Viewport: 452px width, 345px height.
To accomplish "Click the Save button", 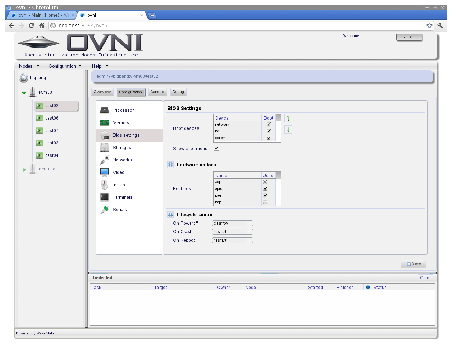I will [x=413, y=263].
